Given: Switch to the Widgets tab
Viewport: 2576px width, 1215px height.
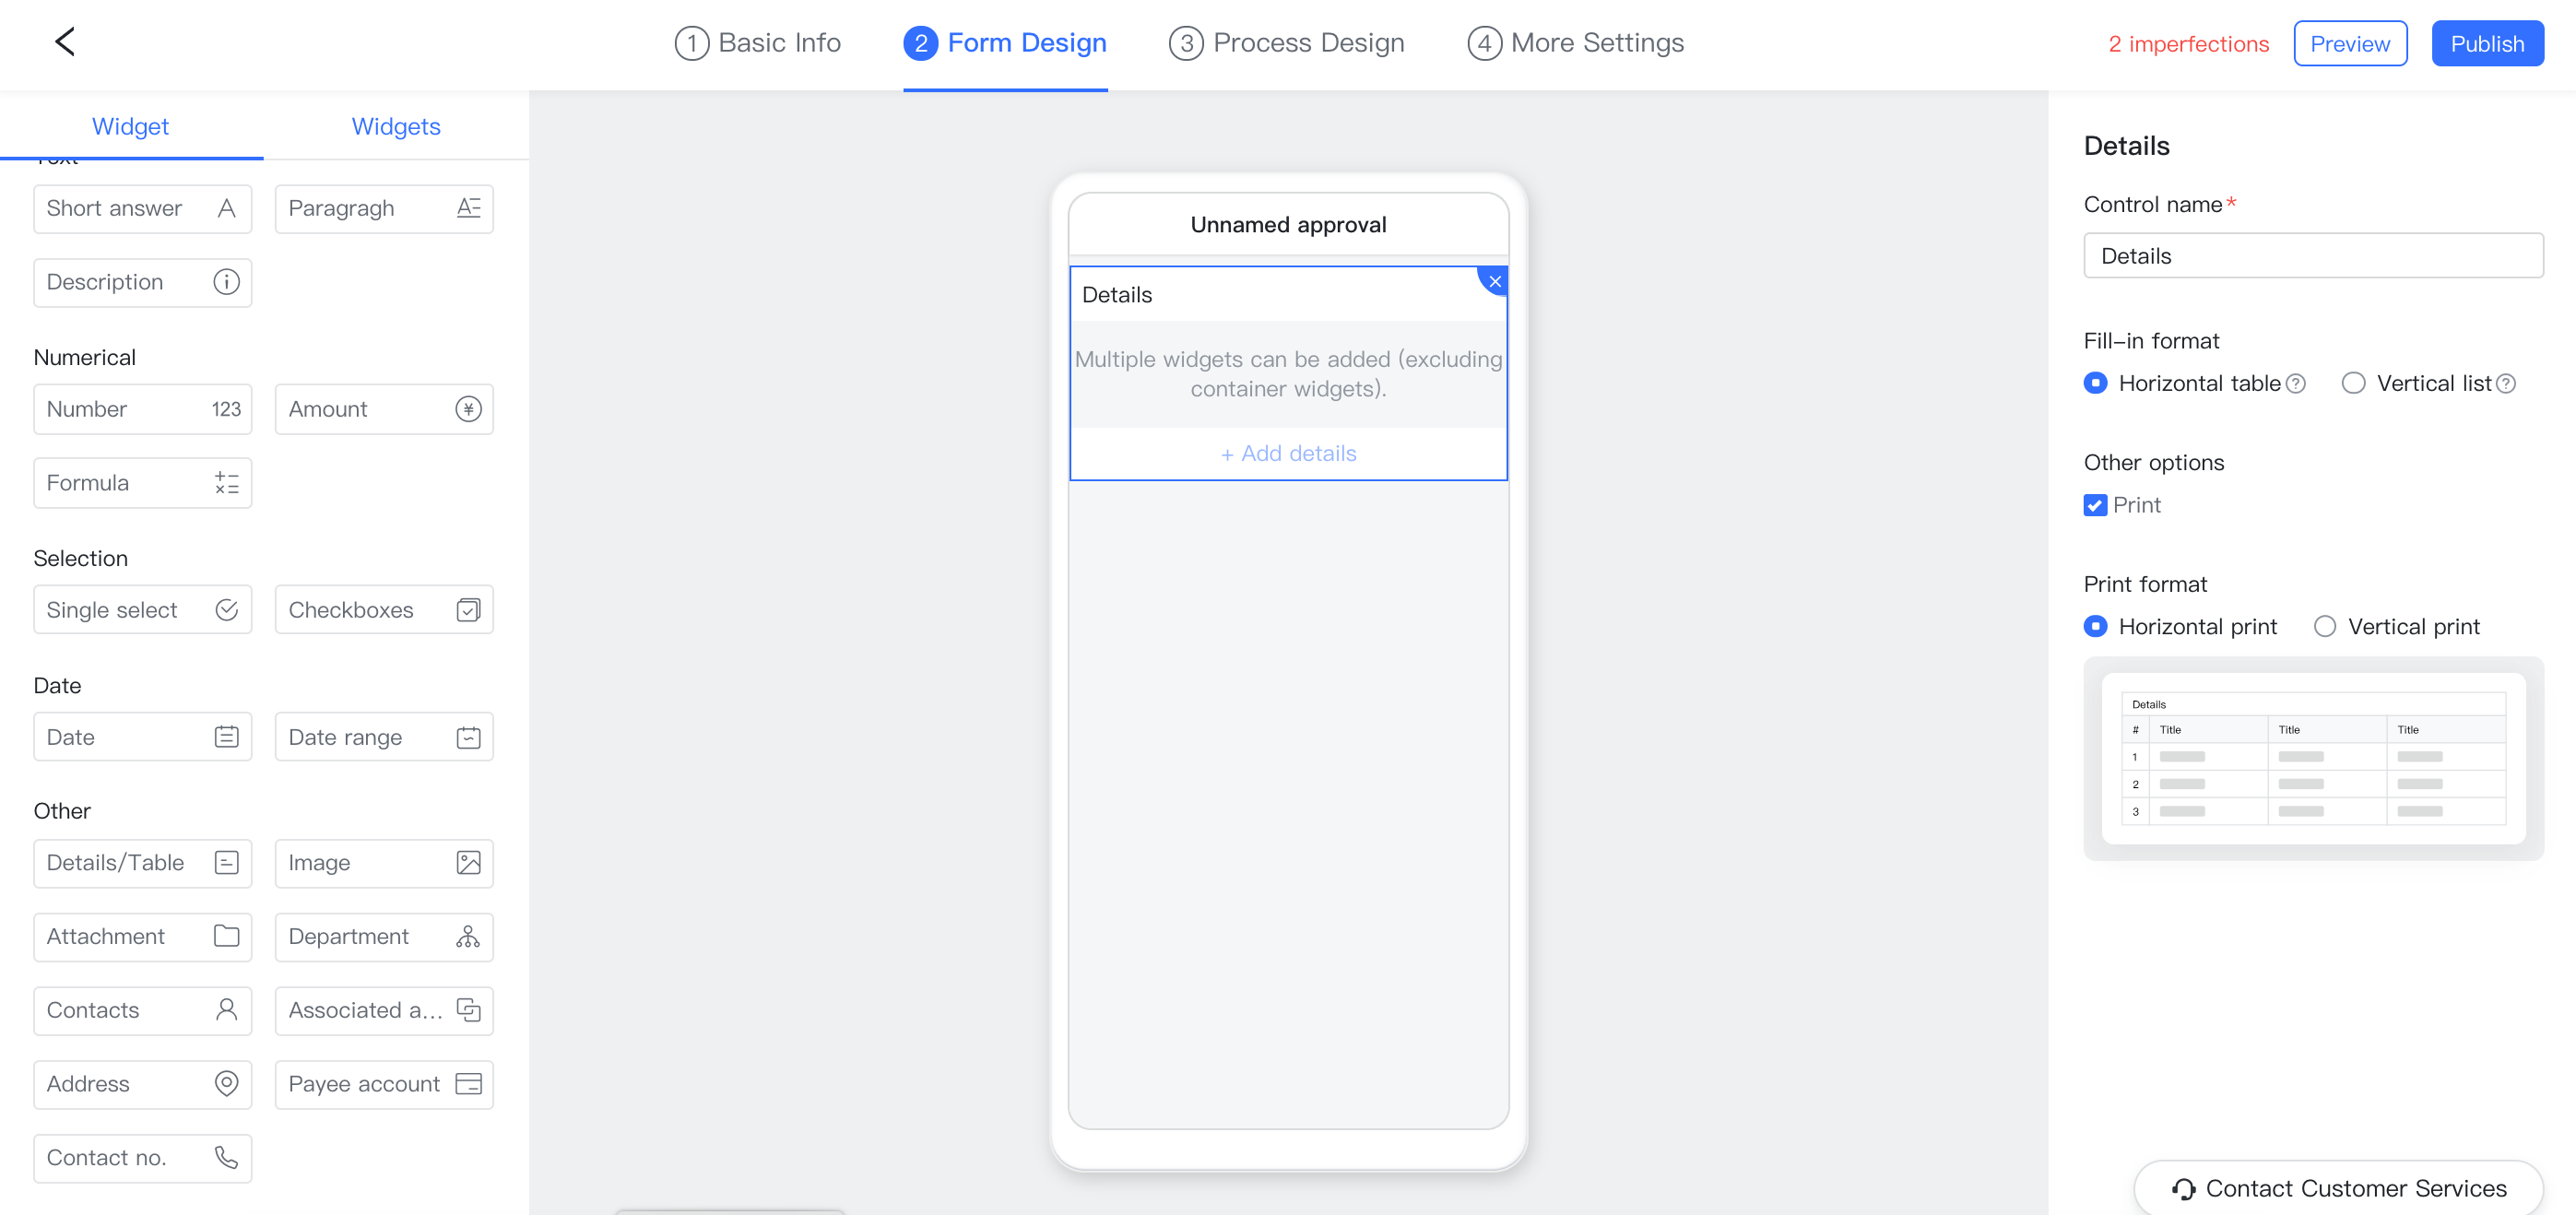Looking at the screenshot, I should pyautogui.click(x=396, y=126).
